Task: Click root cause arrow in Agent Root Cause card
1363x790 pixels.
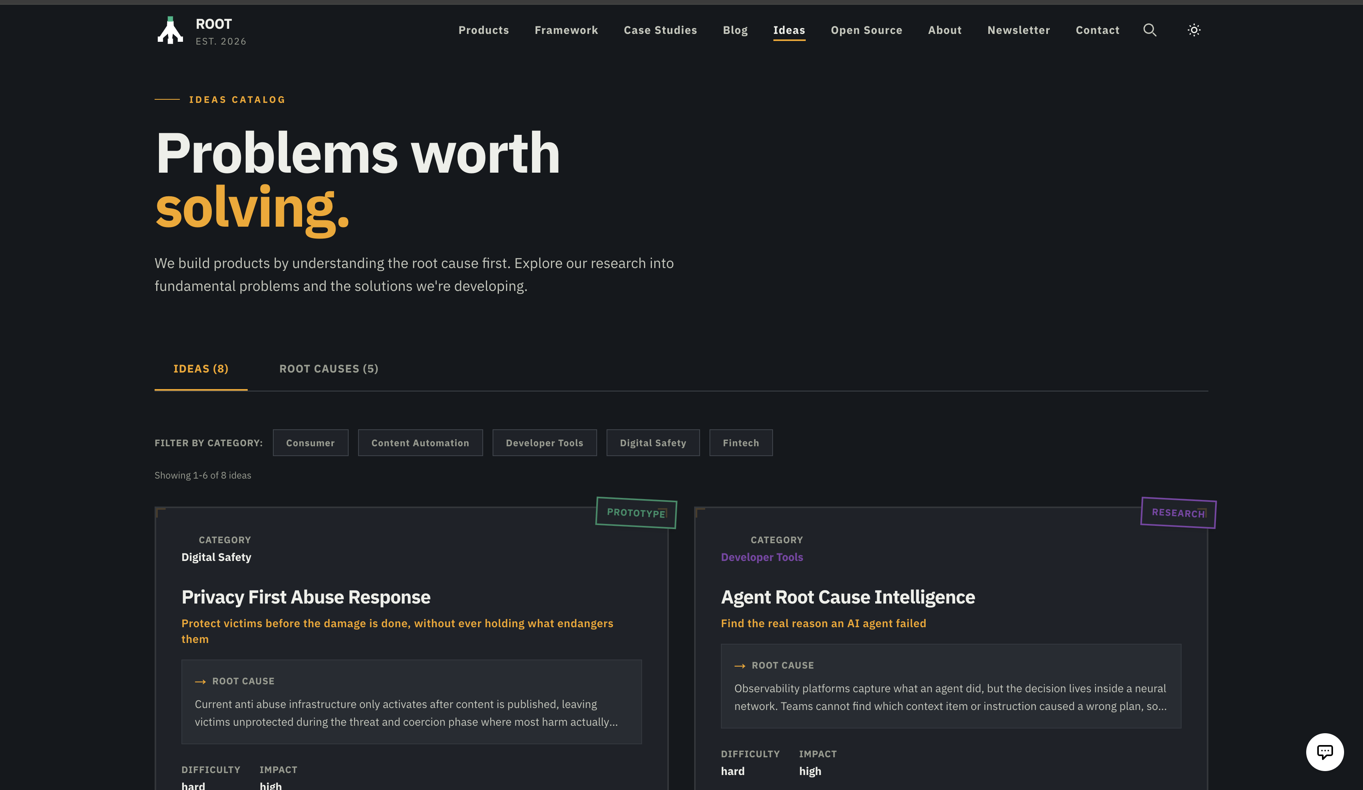Action: tap(739, 666)
